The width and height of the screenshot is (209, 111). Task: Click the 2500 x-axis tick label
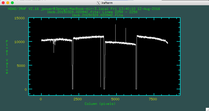[x=78, y=99]
